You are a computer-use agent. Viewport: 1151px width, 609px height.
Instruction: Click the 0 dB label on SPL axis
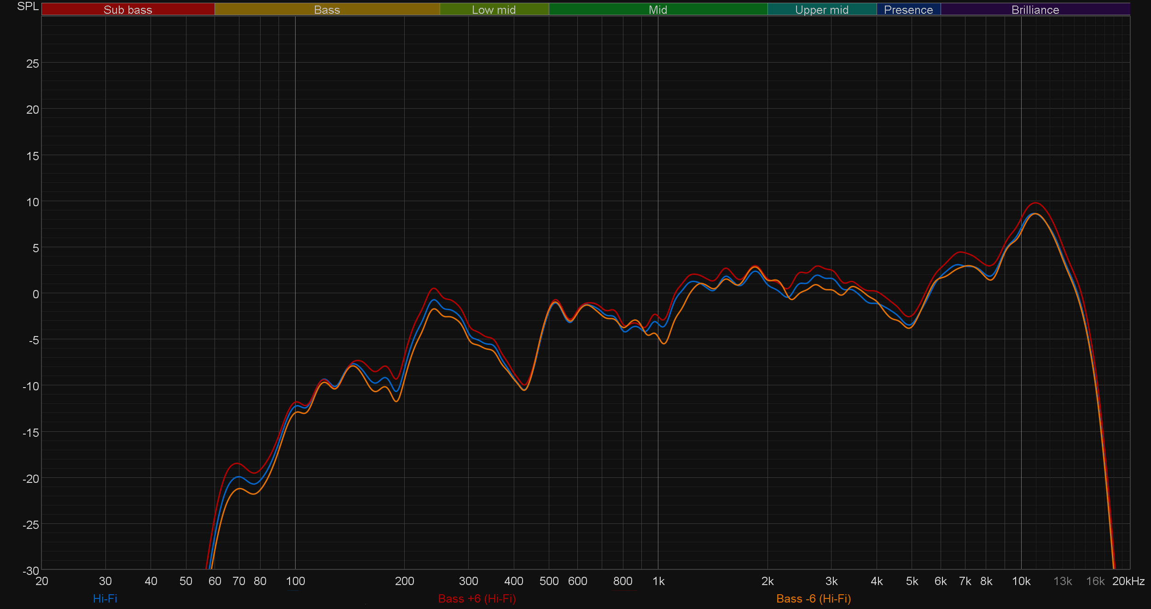(35, 294)
